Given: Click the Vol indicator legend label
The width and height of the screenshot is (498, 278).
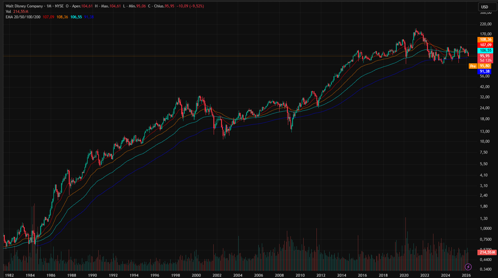Looking at the screenshot, I should click(8, 12).
